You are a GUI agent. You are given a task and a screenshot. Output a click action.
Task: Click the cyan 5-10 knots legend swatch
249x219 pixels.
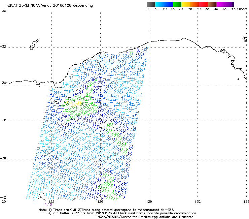(159, 4)
